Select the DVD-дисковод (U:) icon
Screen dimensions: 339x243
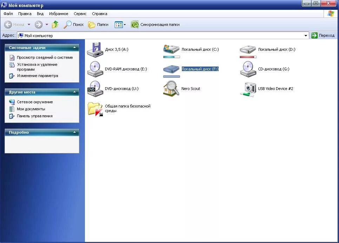95,89
